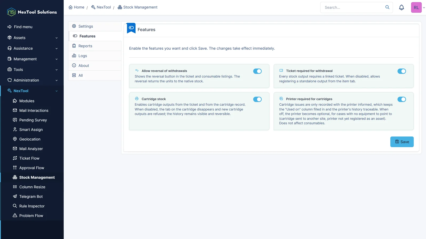Switch to the Reports tab
426x239 pixels.
click(95, 46)
